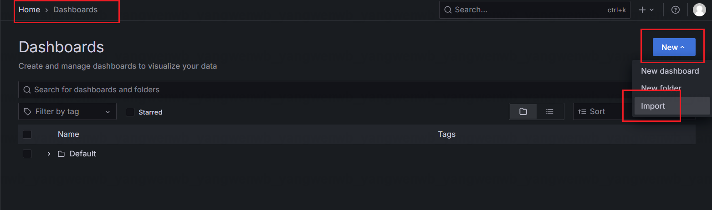Select New folder in the menu
This screenshot has width=712, height=210.
[x=661, y=88]
